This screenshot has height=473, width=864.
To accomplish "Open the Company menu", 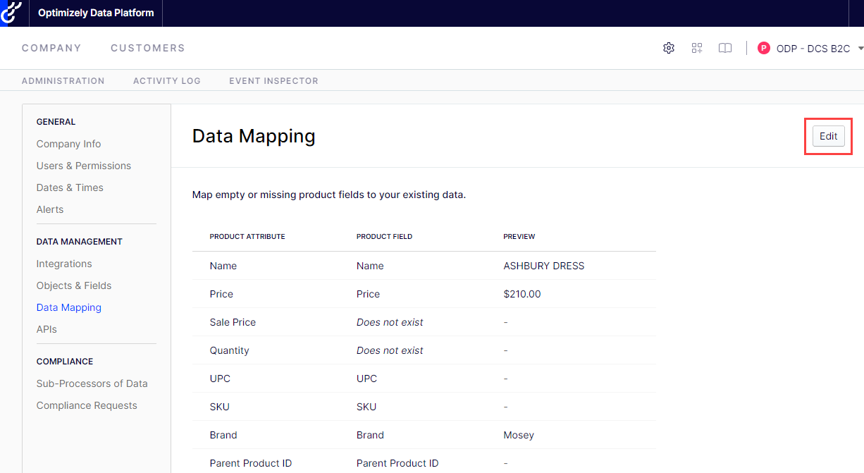I will (51, 48).
